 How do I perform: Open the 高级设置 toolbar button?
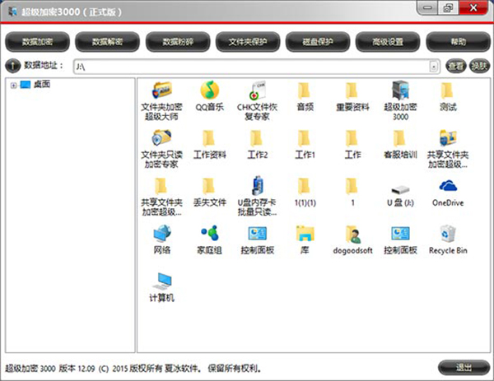tap(387, 40)
